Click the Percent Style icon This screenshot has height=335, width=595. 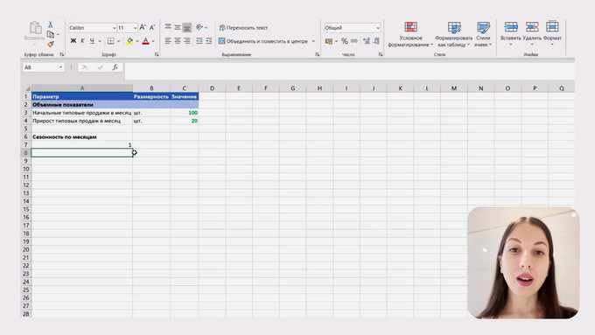pos(344,41)
